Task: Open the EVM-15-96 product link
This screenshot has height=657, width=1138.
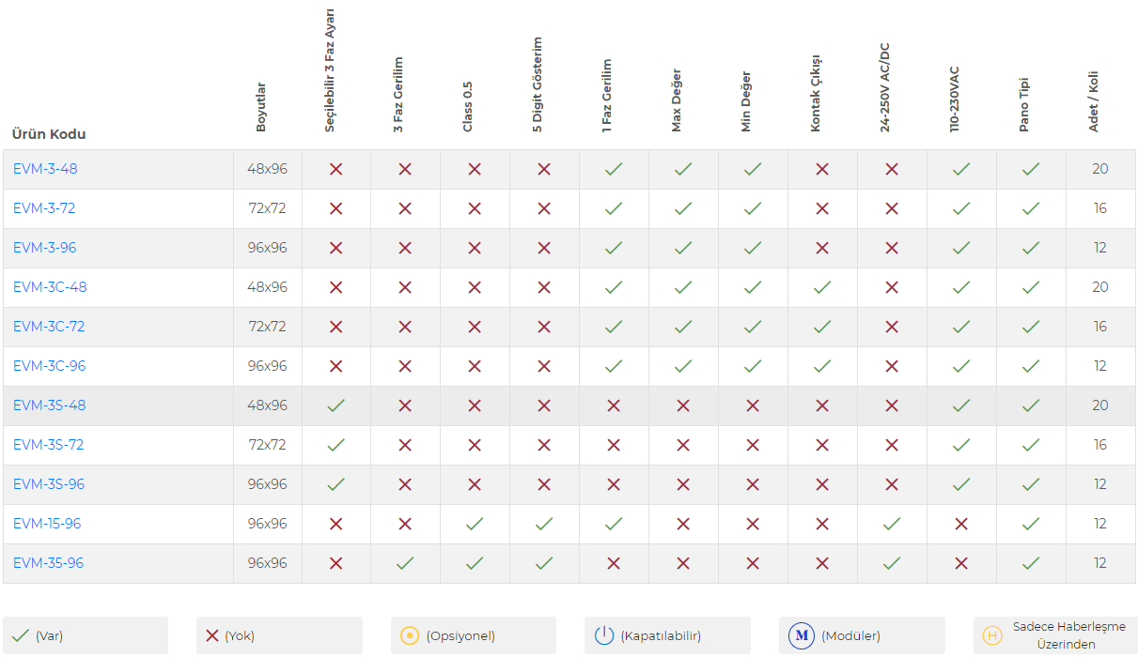Action: [x=47, y=524]
